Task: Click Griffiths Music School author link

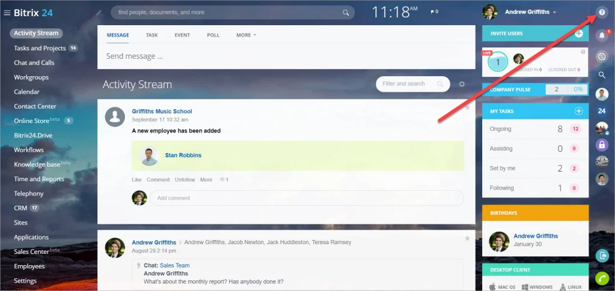Action: click(162, 112)
